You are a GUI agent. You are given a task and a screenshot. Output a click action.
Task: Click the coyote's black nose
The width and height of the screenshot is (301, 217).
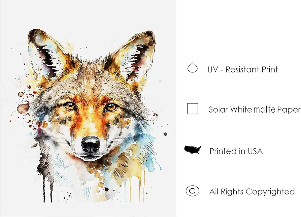point(91,145)
